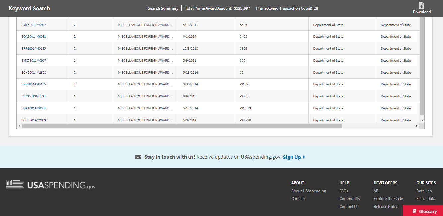The image size is (443, 216).
Task: Open the About USAspending footer link
Action: (x=309, y=191)
